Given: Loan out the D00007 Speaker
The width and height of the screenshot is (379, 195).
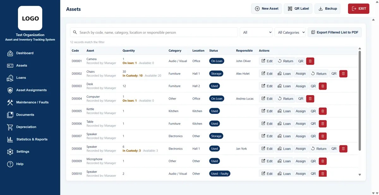Looking at the screenshot, I should coord(284,136).
